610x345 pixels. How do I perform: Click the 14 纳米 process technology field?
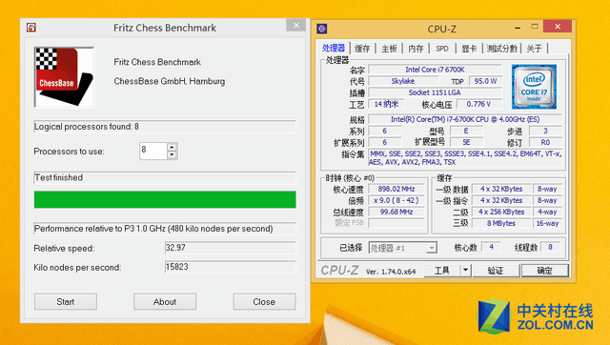(x=386, y=104)
